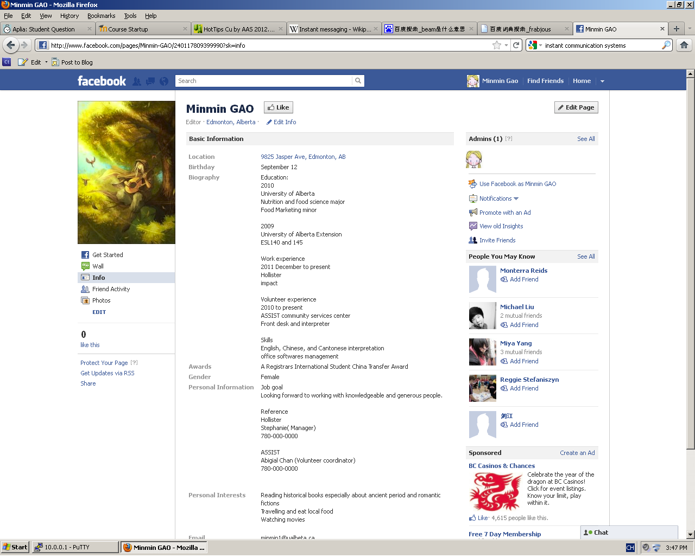Click the browser URL address field
The width and height of the screenshot is (695, 558).
pyautogui.click(x=270, y=45)
